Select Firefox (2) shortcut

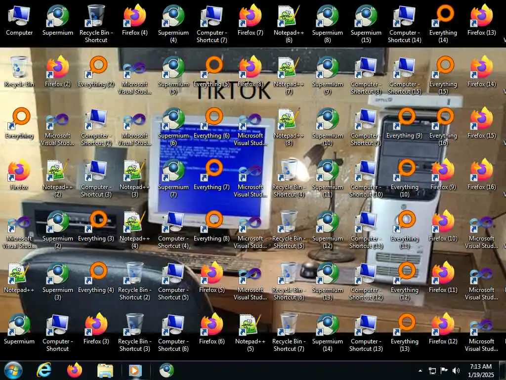click(x=58, y=71)
